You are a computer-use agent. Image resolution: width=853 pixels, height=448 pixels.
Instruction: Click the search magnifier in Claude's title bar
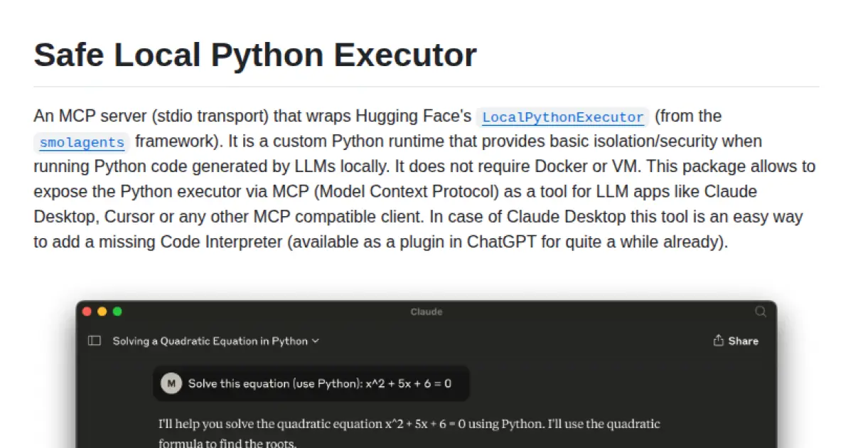[761, 311]
